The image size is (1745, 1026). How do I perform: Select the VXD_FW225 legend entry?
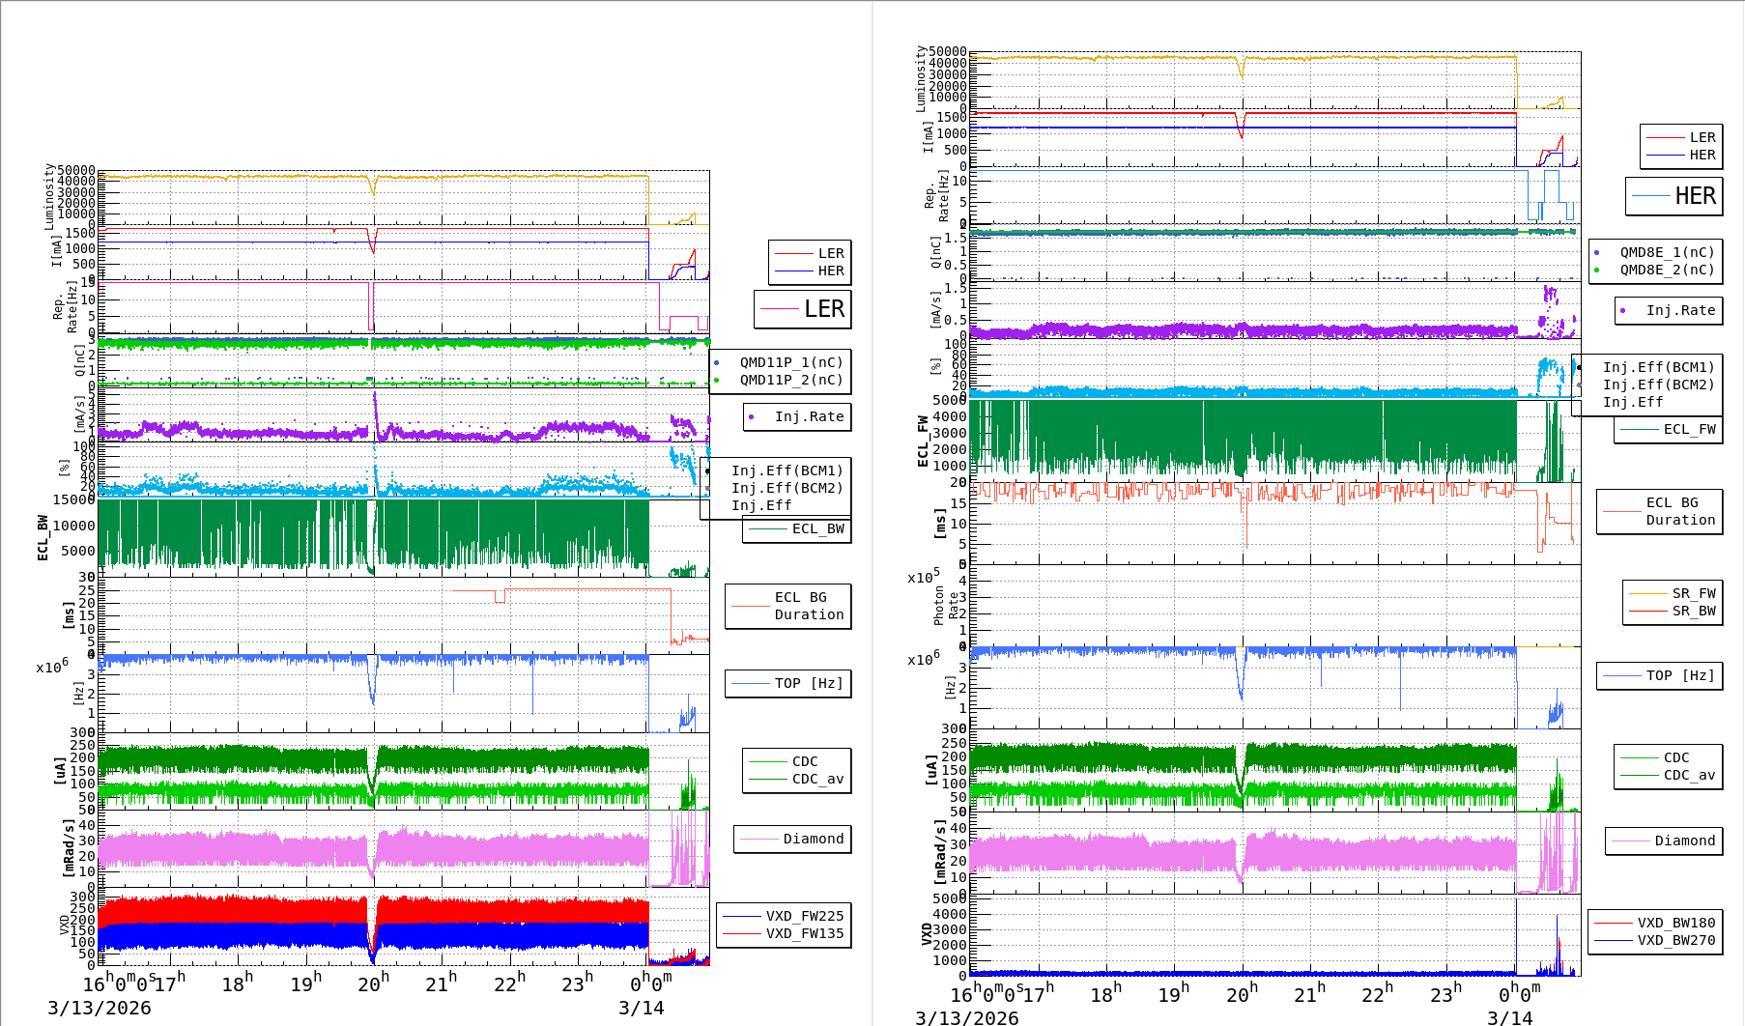784,916
